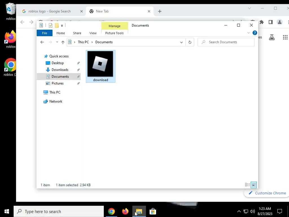Select Desktop in navigation pane
The height and width of the screenshot is (217, 289).
tap(58, 63)
